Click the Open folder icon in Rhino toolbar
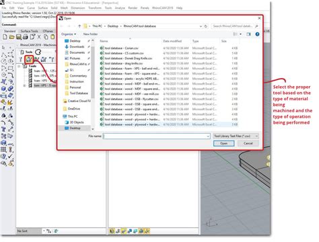This screenshot has width=319, height=242. coord(12,37)
